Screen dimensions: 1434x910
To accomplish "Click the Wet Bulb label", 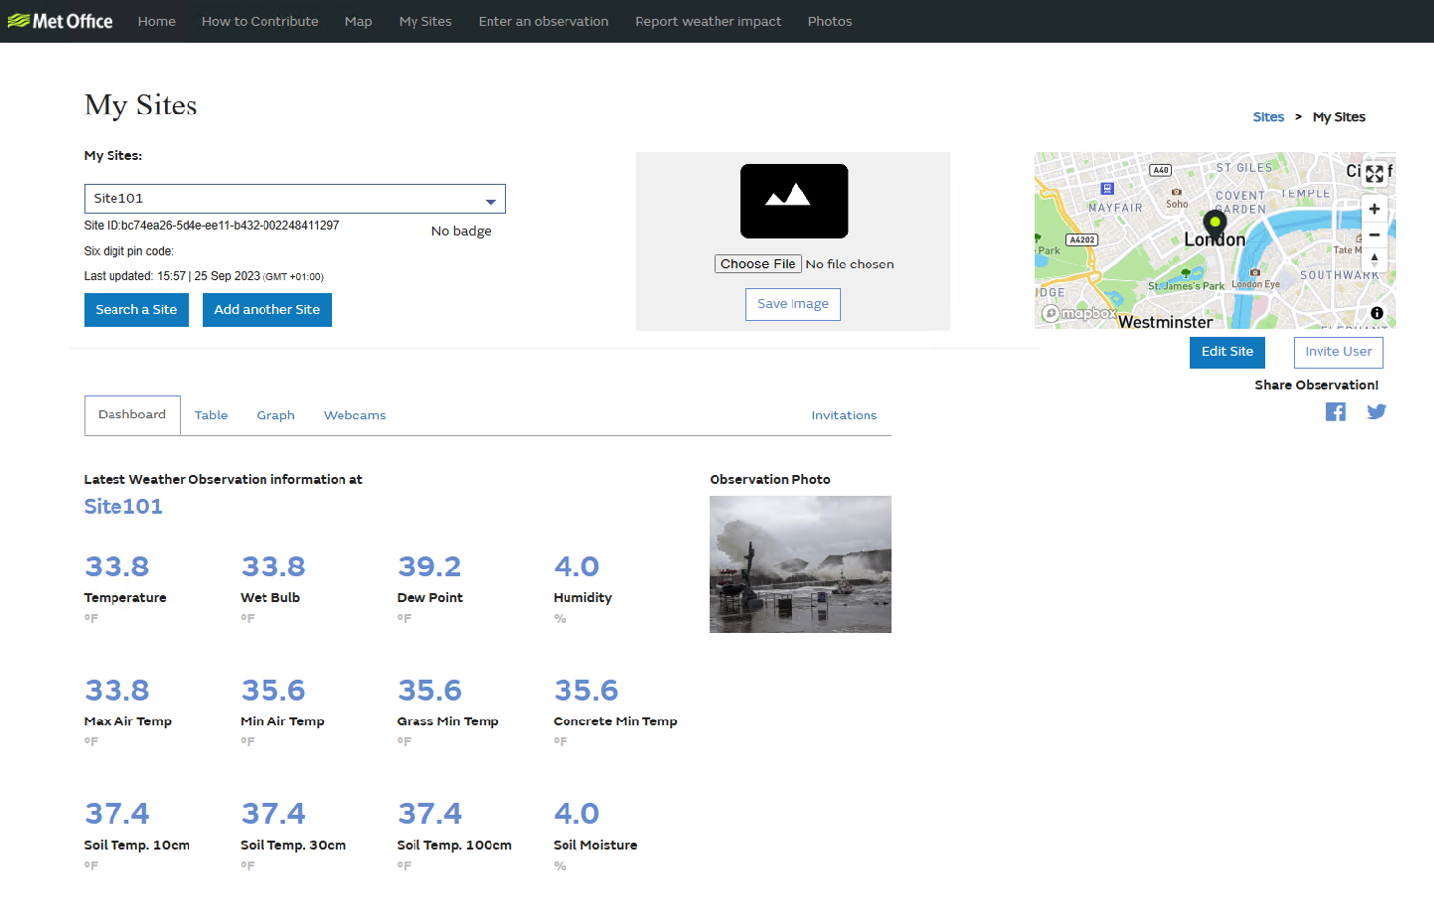I will pyautogui.click(x=270, y=598).
